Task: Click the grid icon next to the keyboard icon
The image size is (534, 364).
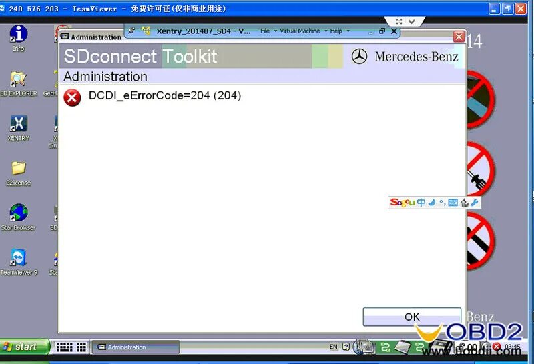Action: 81,347
